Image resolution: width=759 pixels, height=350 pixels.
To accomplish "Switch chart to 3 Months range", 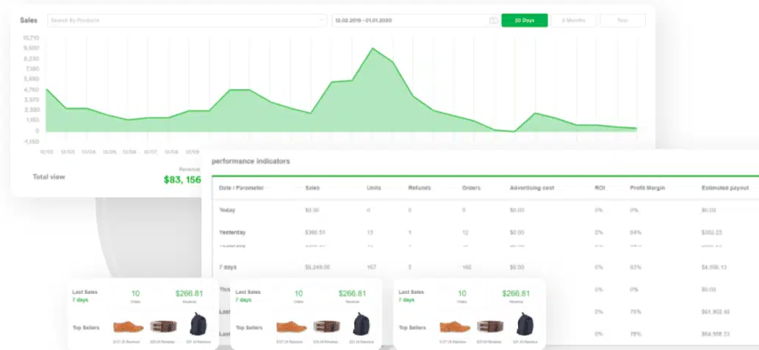I will coord(574,21).
